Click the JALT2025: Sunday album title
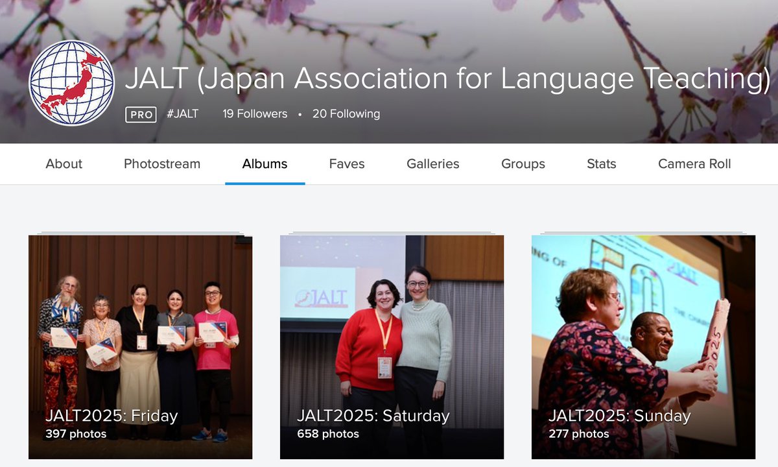Viewport: 778px width, 467px height. 619,416
